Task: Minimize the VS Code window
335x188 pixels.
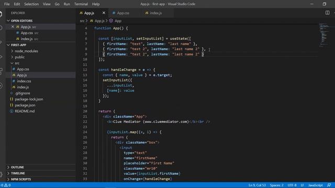Action: (x=312, y=4)
